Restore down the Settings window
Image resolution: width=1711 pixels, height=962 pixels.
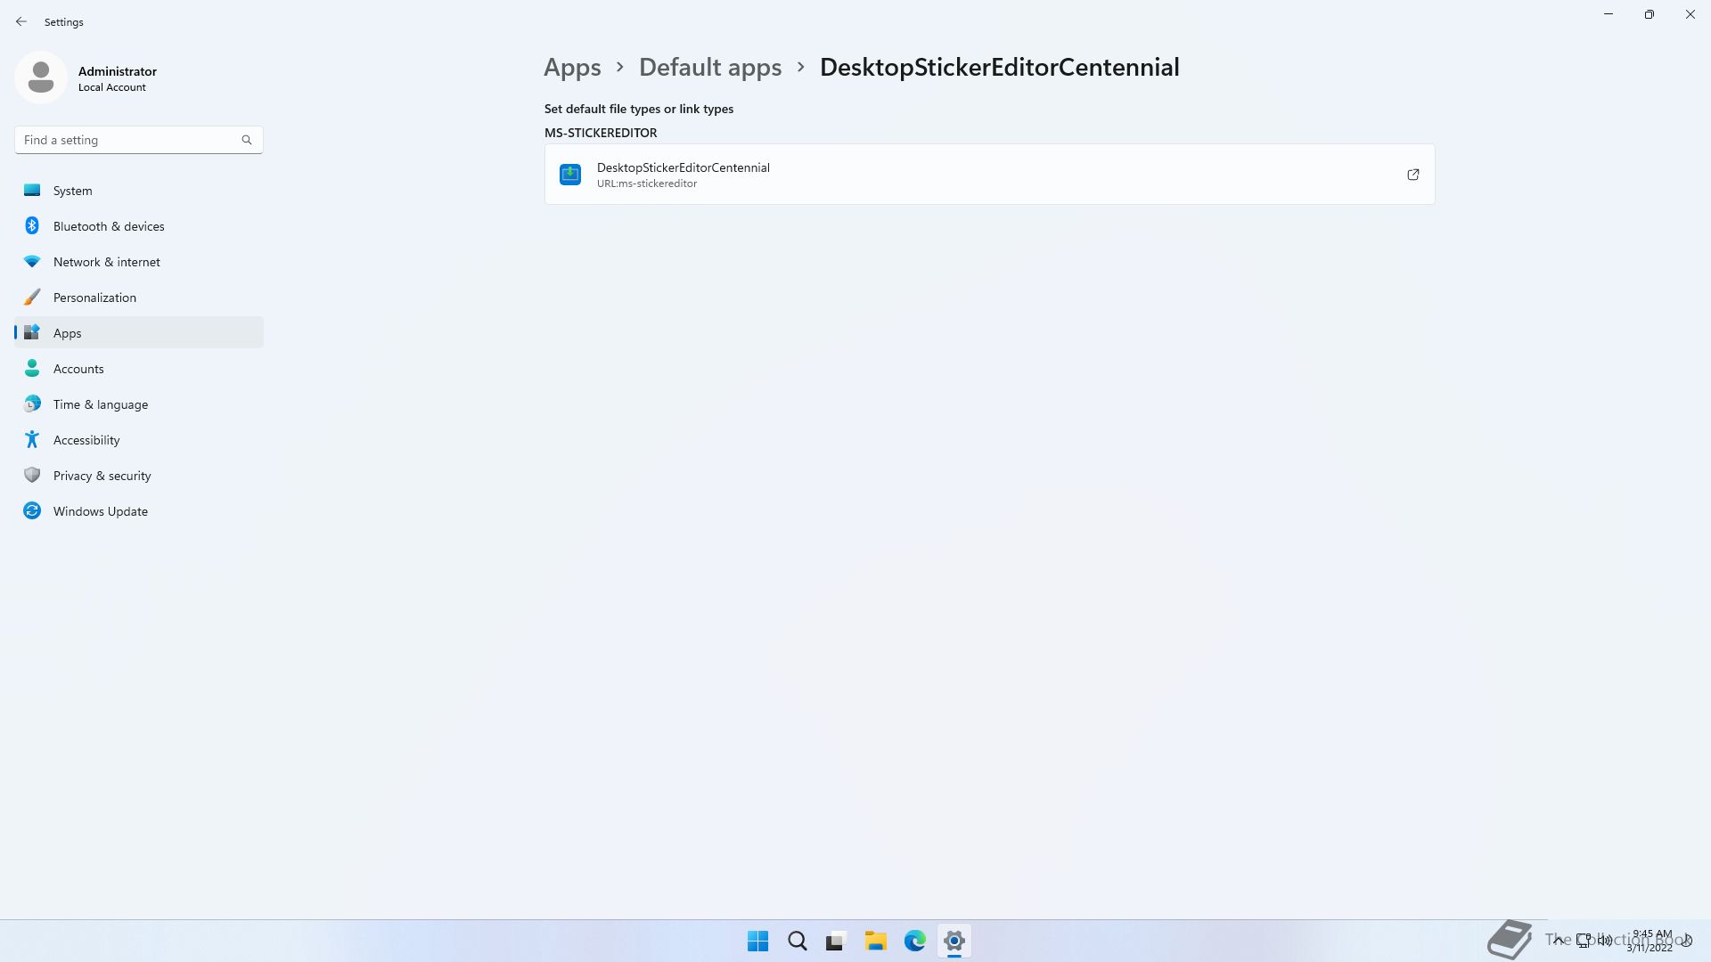(x=1650, y=14)
